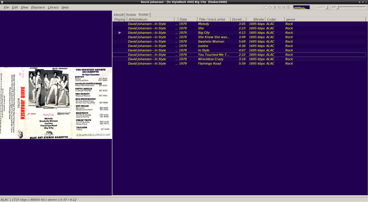Viewport: 368px width, 202px height.
Task: Open the File menu
Action: click(6, 7)
